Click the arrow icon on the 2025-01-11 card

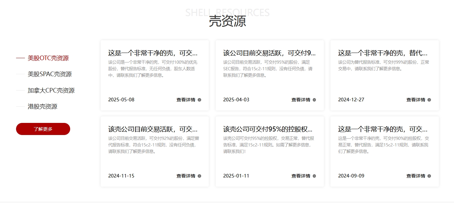pyautogui.click(x=314, y=176)
